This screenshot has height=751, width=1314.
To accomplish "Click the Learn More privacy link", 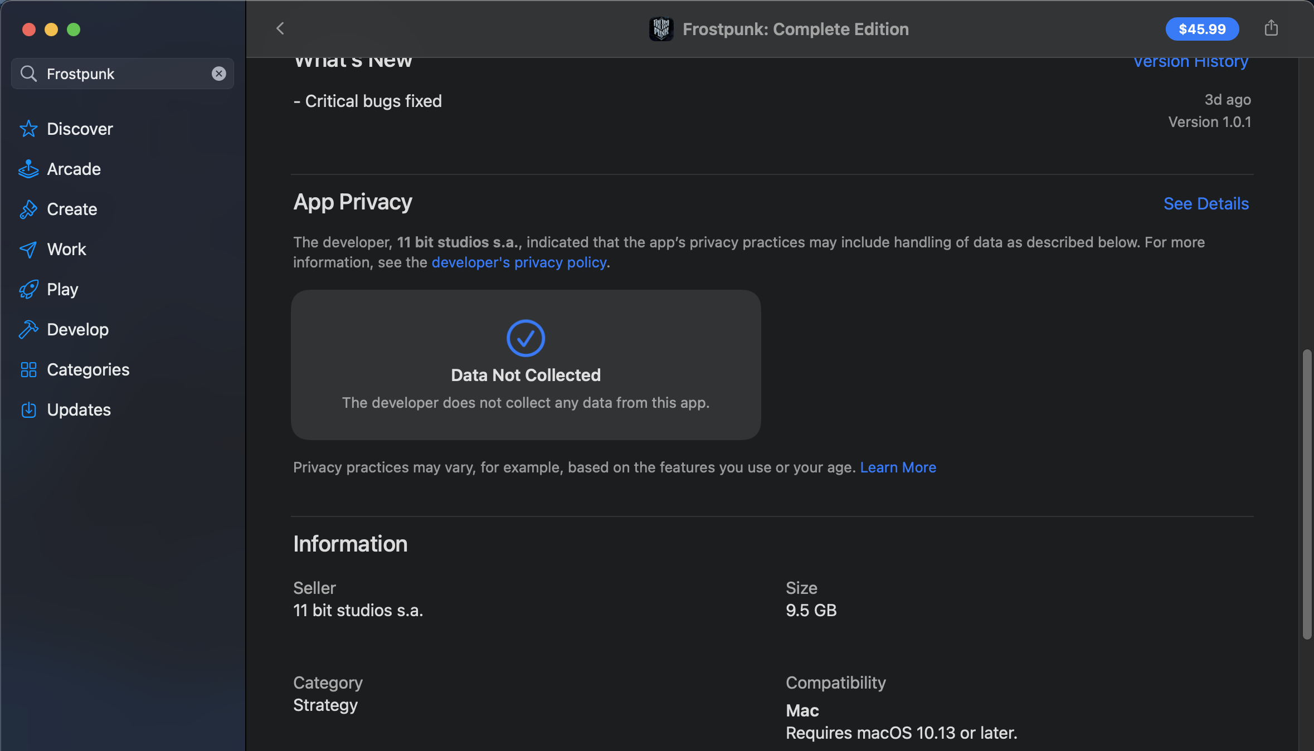I will coord(898,467).
